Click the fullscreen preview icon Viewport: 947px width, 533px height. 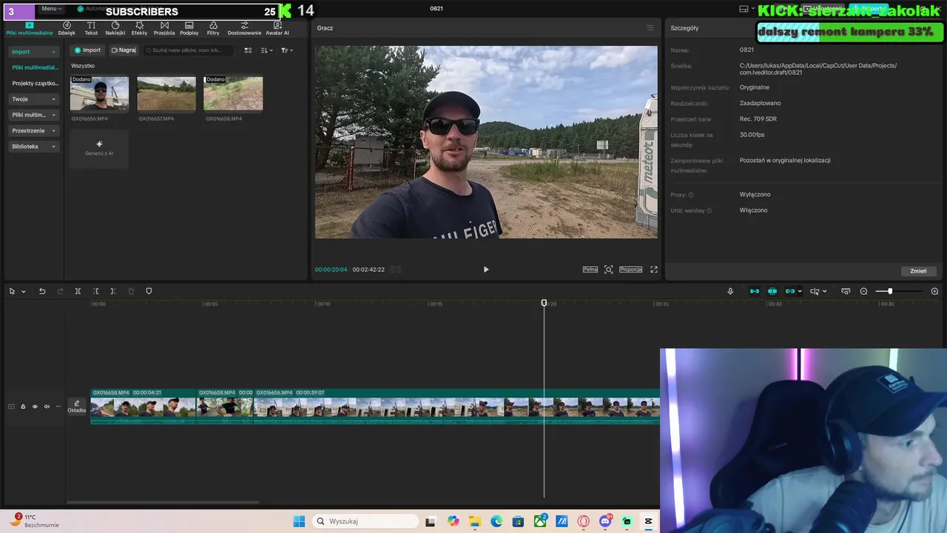654,269
